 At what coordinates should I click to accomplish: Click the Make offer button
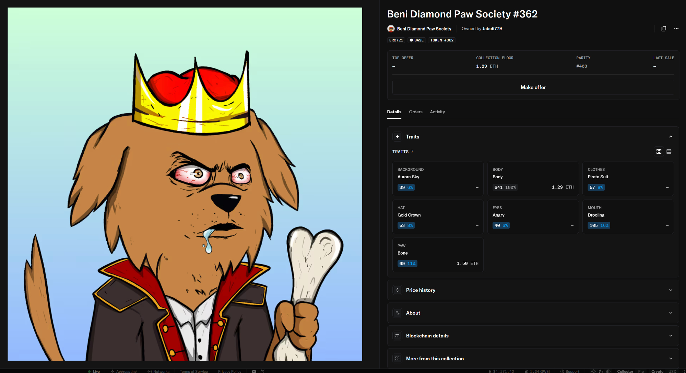click(533, 87)
